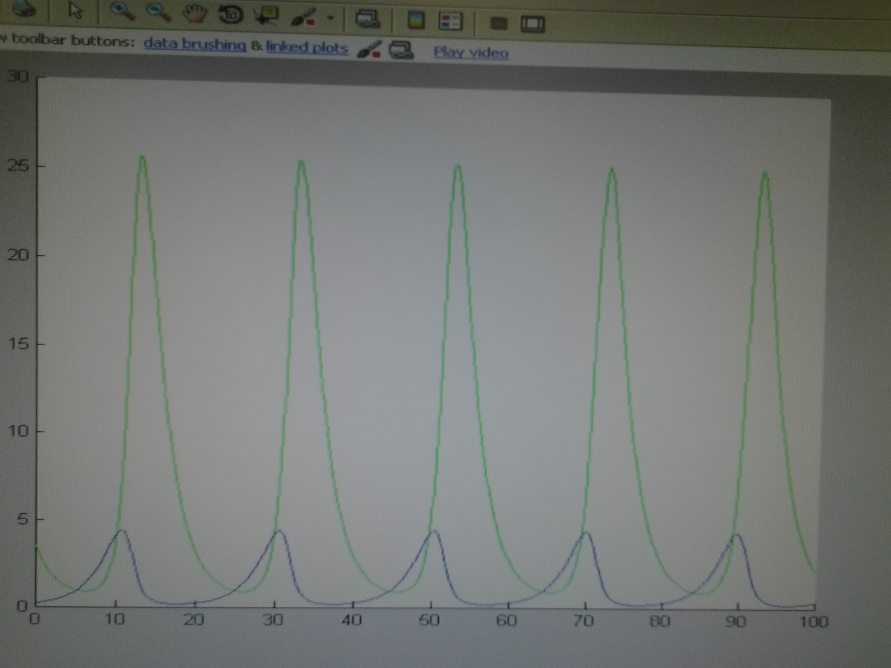Click the first green curve peak
Image resolution: width=891 pixels, height=668 pixels.
[x=142, y=157]
